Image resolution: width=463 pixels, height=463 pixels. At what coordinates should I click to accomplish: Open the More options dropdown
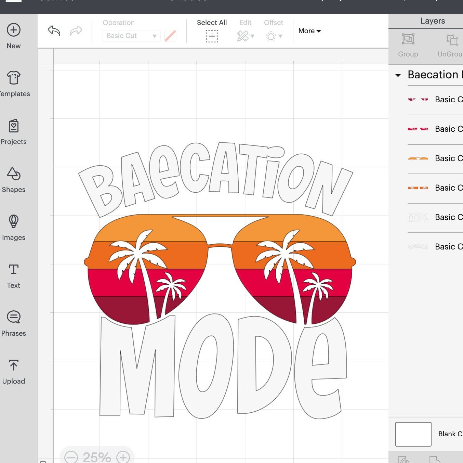pos(309,31)
